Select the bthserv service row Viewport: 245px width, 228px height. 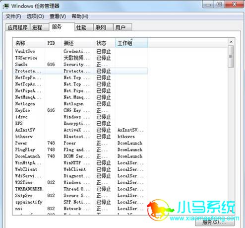tap(80, 137)
